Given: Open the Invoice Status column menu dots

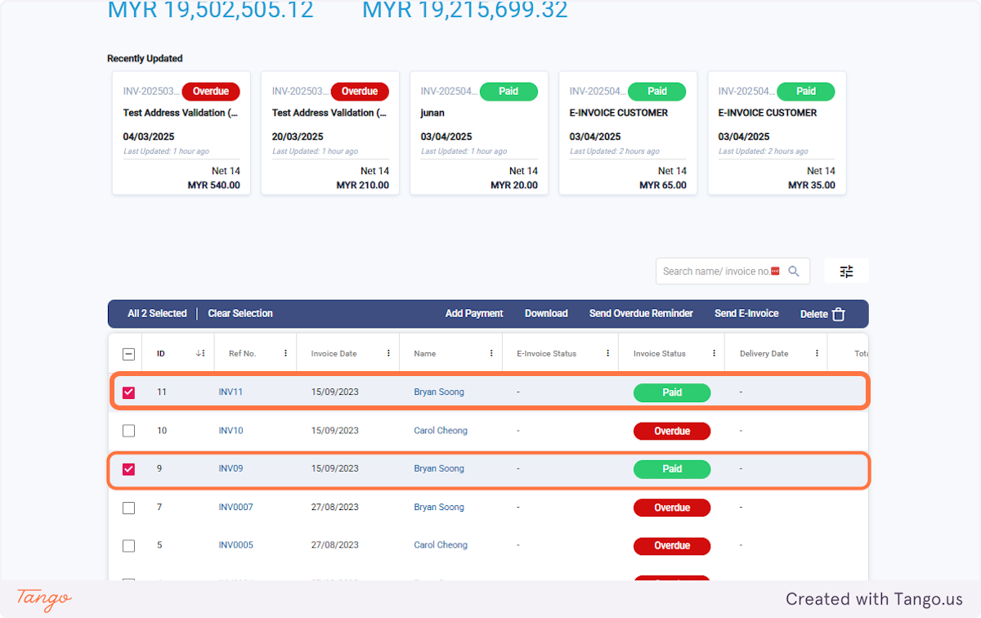Looking at the screenshot, I should (x=714, y=353).
